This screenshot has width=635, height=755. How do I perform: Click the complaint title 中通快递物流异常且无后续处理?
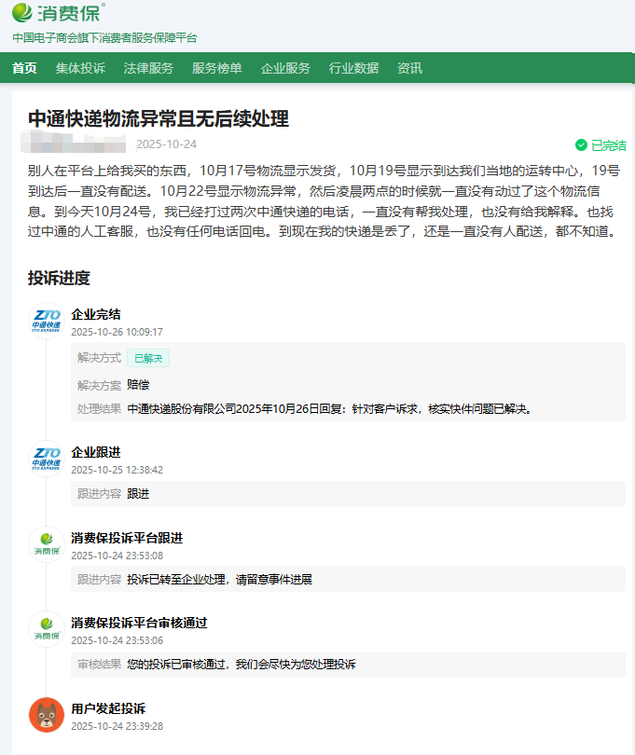pyautogui.click(x=159, y=118)
